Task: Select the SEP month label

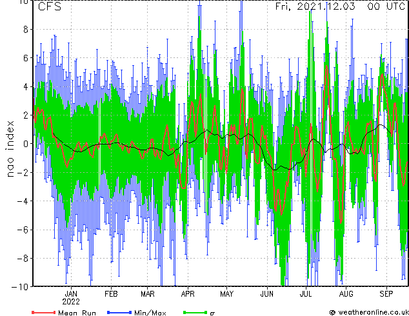Action: pos(386,294)
